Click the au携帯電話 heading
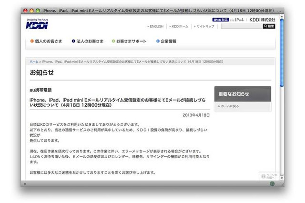 (x=41, y=90)
